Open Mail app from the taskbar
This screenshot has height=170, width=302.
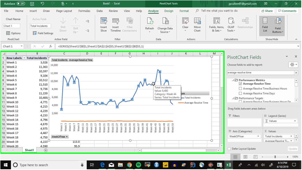(x=111, y=165)
